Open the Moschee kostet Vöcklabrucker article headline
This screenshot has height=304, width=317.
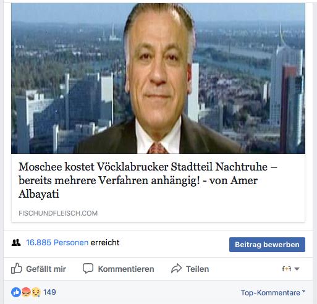pyautogui.click(x=148, y=180)
